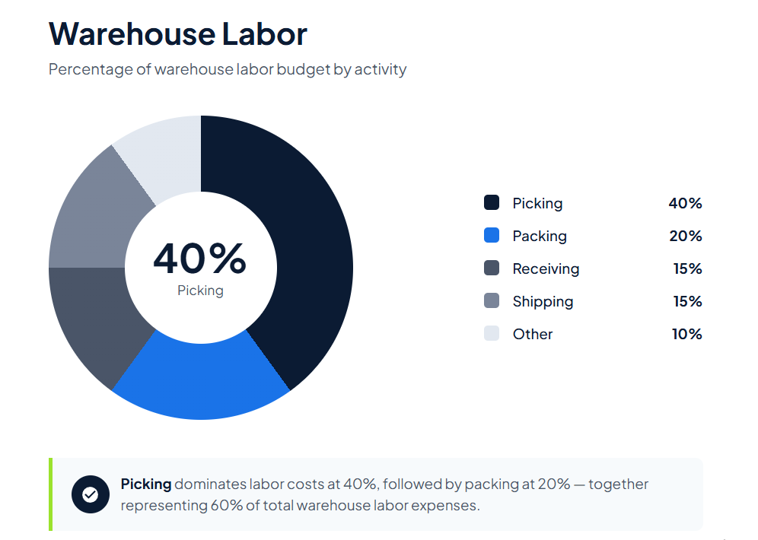The image size is (758, 540).
Task: Select the light gray Other legend swatch
Action: [492, 334]
